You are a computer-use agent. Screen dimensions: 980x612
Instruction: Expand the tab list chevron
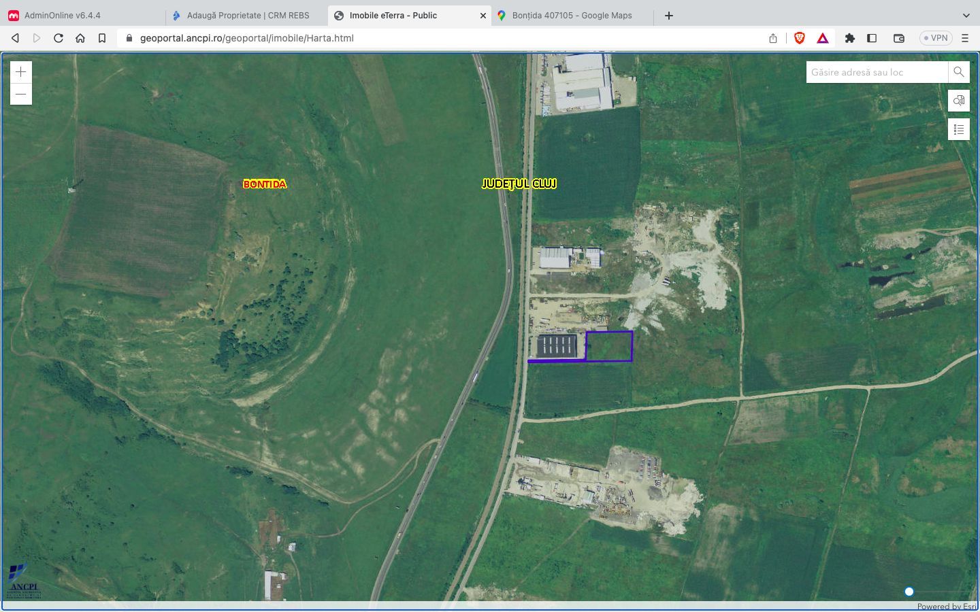point(966,15)
